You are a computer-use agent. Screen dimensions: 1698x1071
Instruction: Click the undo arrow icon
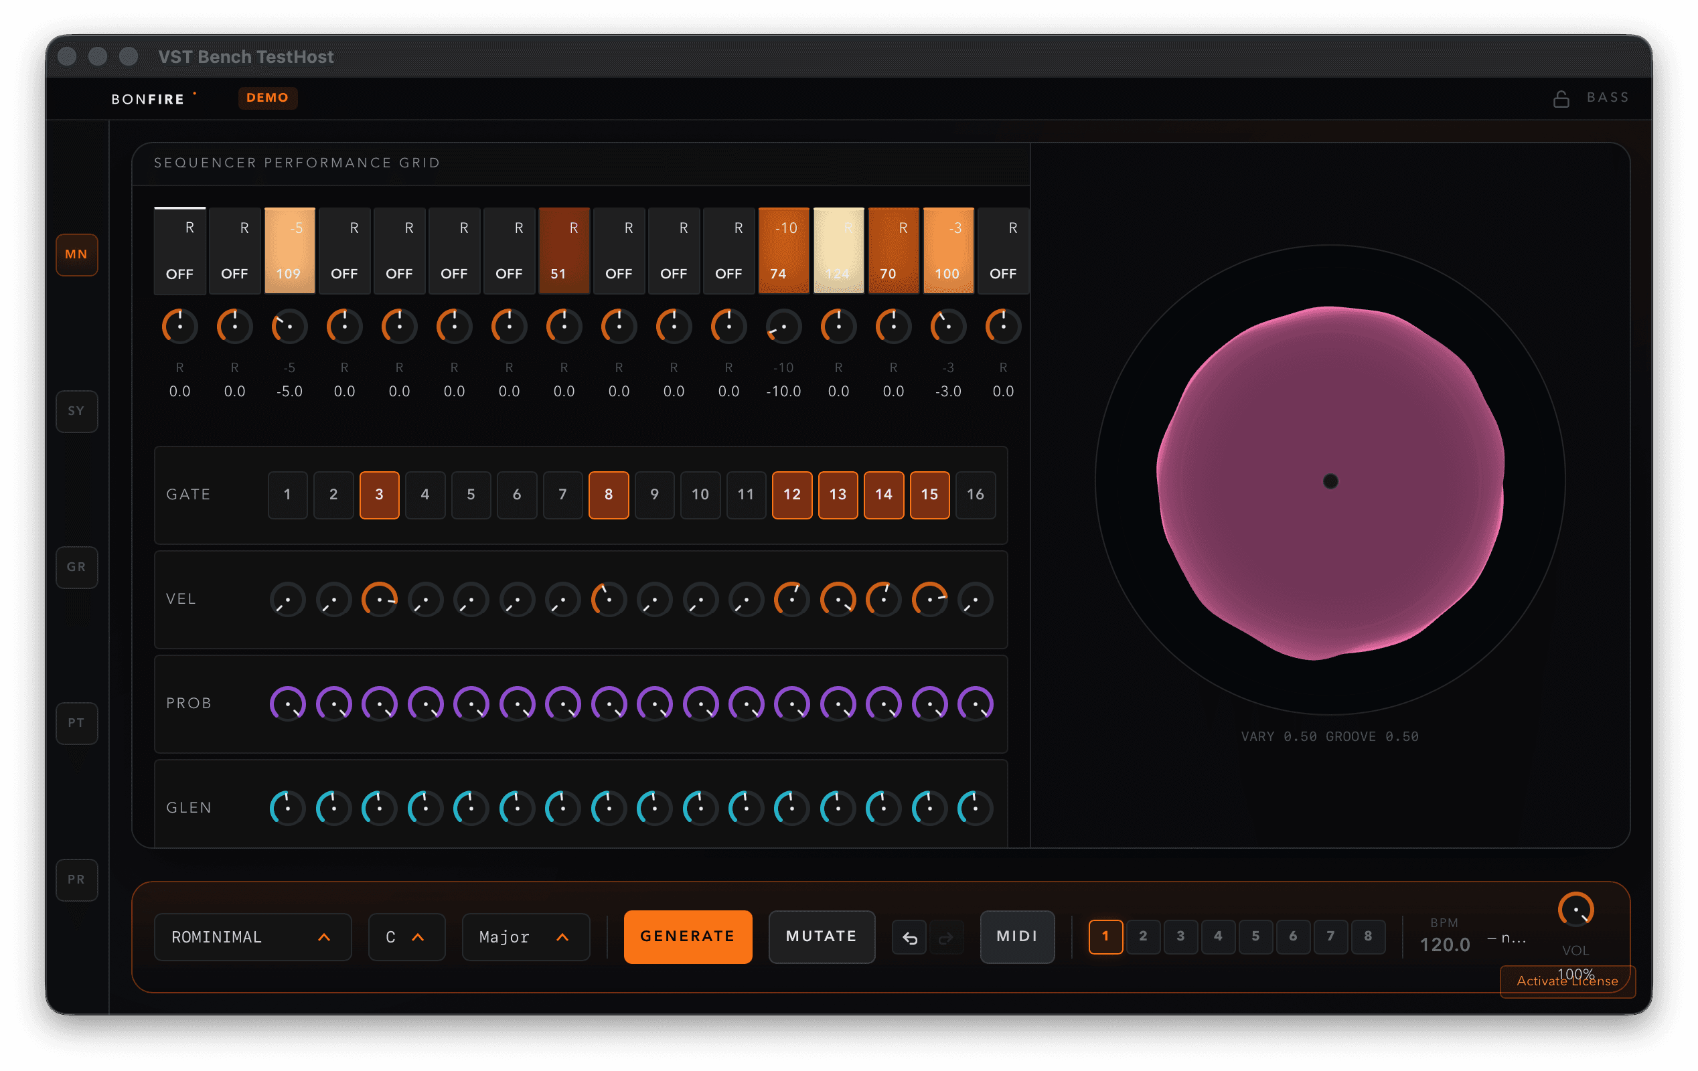(909, 937)
